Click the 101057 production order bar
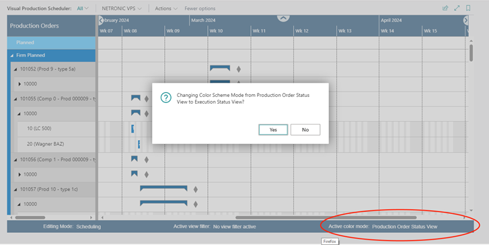Viewport: 489px width, 245px height. (163, 188)
